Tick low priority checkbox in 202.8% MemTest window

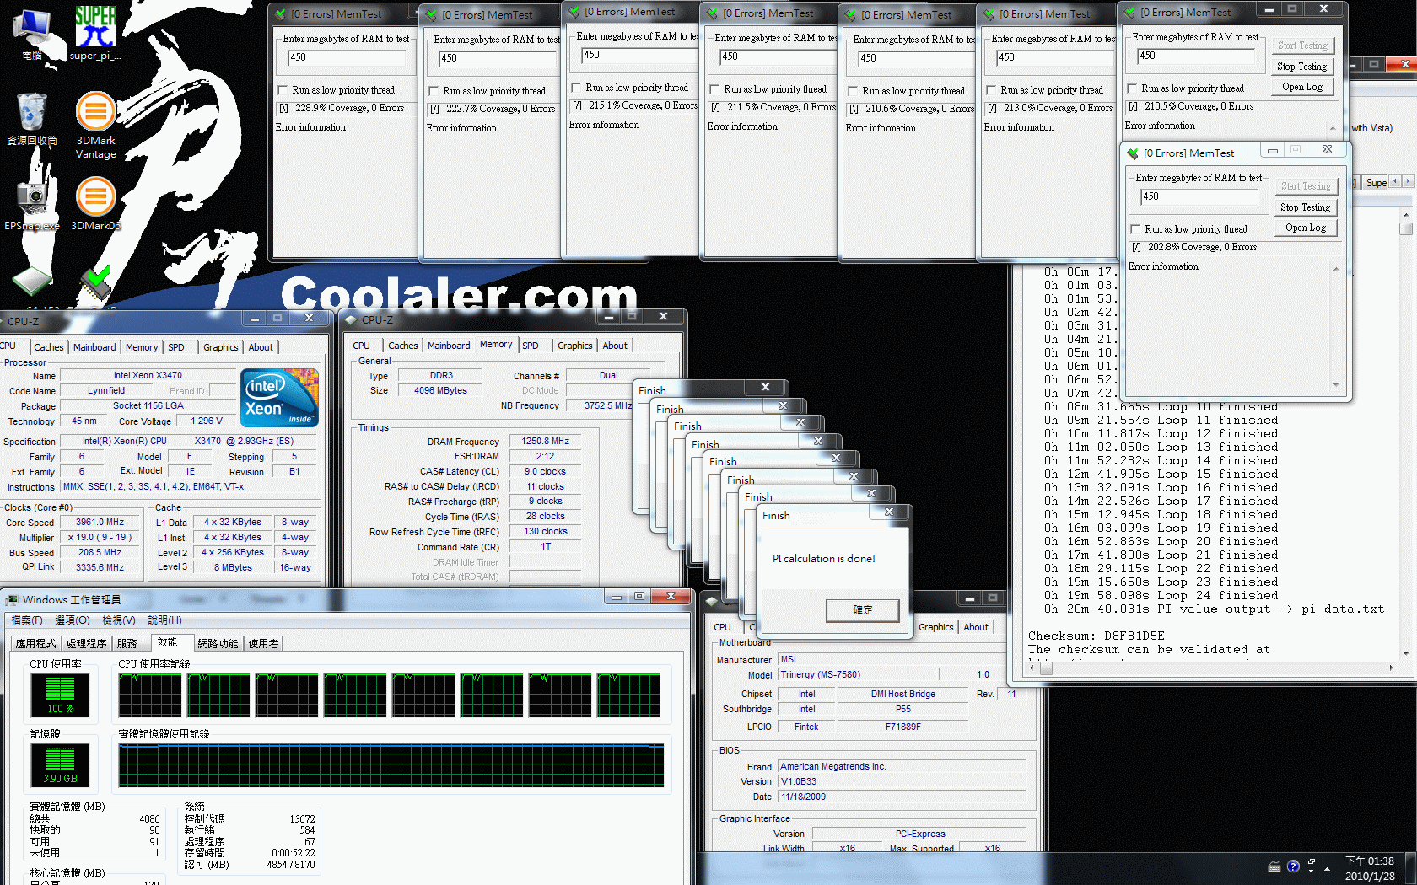[x=1136, y=229]
